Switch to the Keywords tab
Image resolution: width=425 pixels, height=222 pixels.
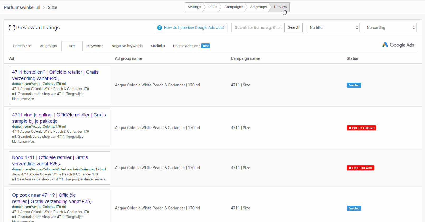(x=95, y=46)
